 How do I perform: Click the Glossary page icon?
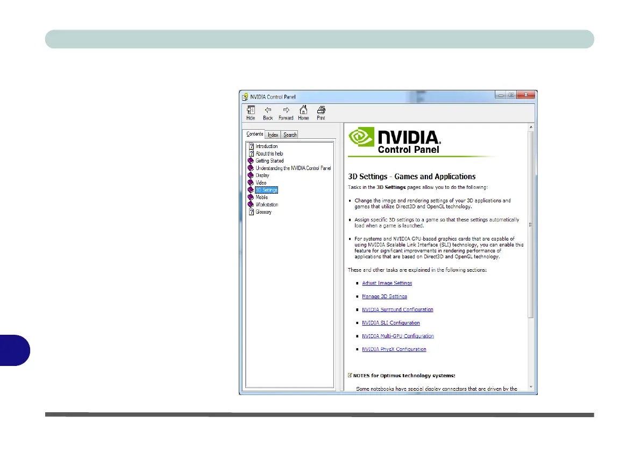tap(252, 212)
